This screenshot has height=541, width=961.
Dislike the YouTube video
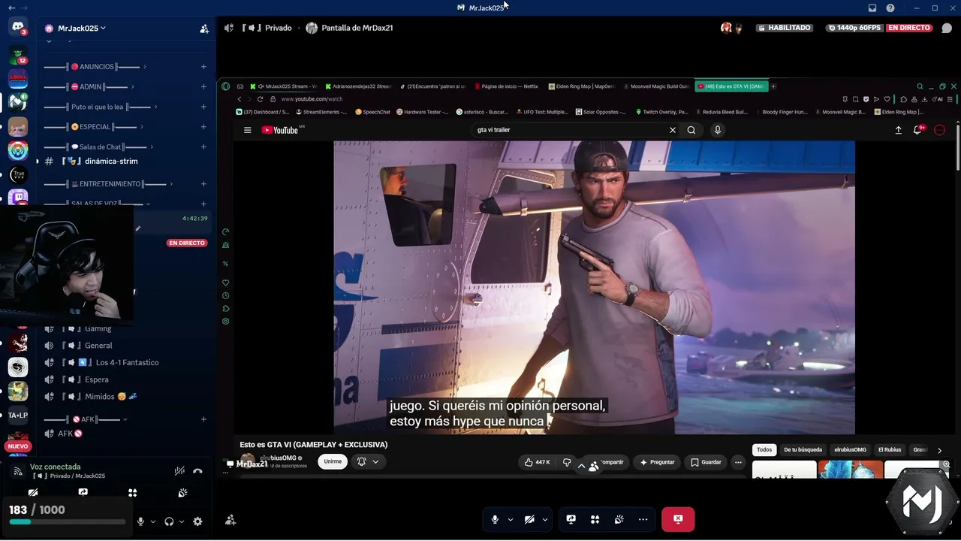[x=567, y=462]
